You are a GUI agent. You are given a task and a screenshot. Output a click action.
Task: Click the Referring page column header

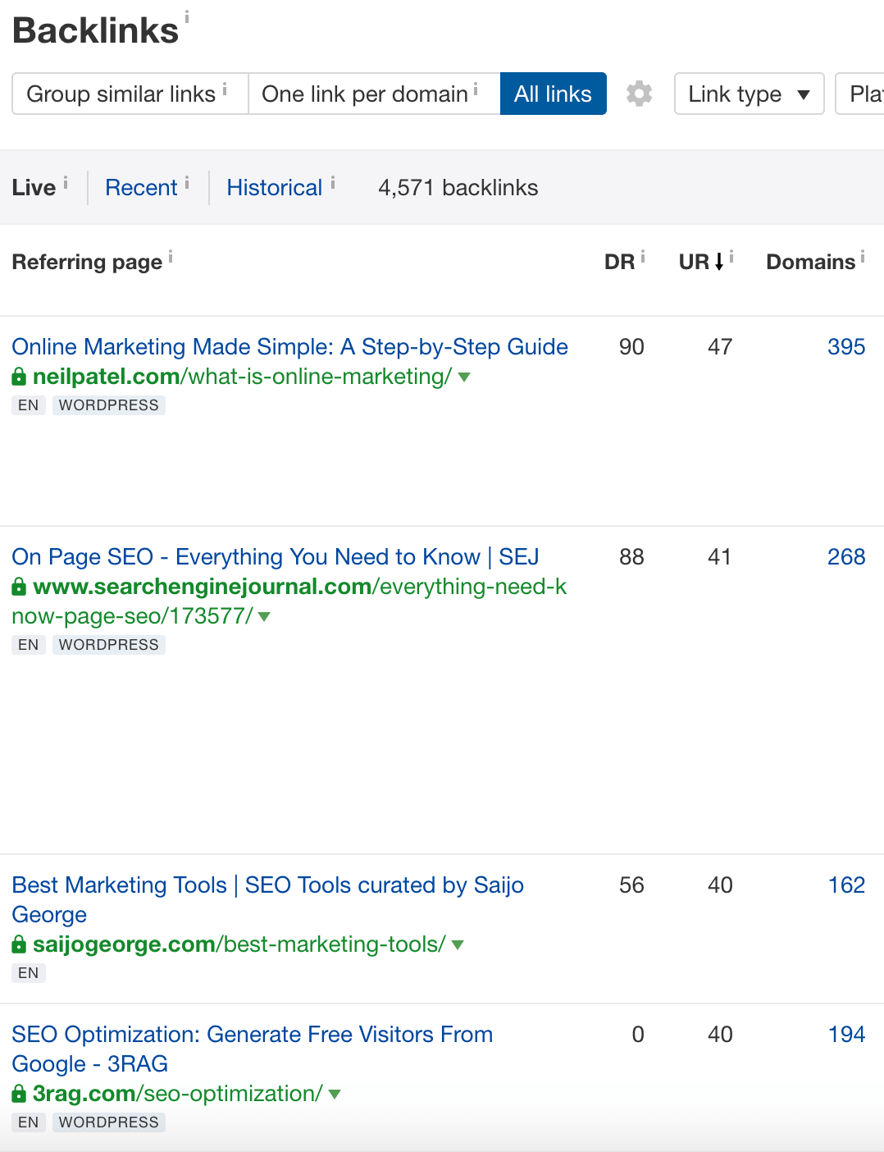[x=87, y=262]
